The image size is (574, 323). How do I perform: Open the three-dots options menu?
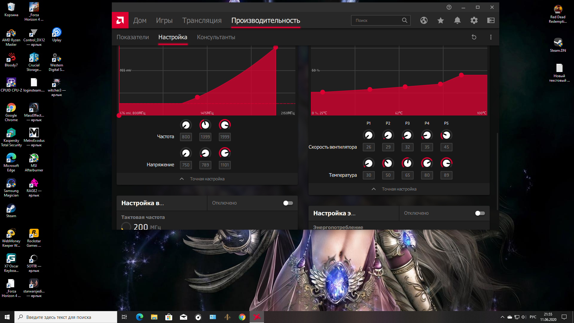tap(491, 37)
